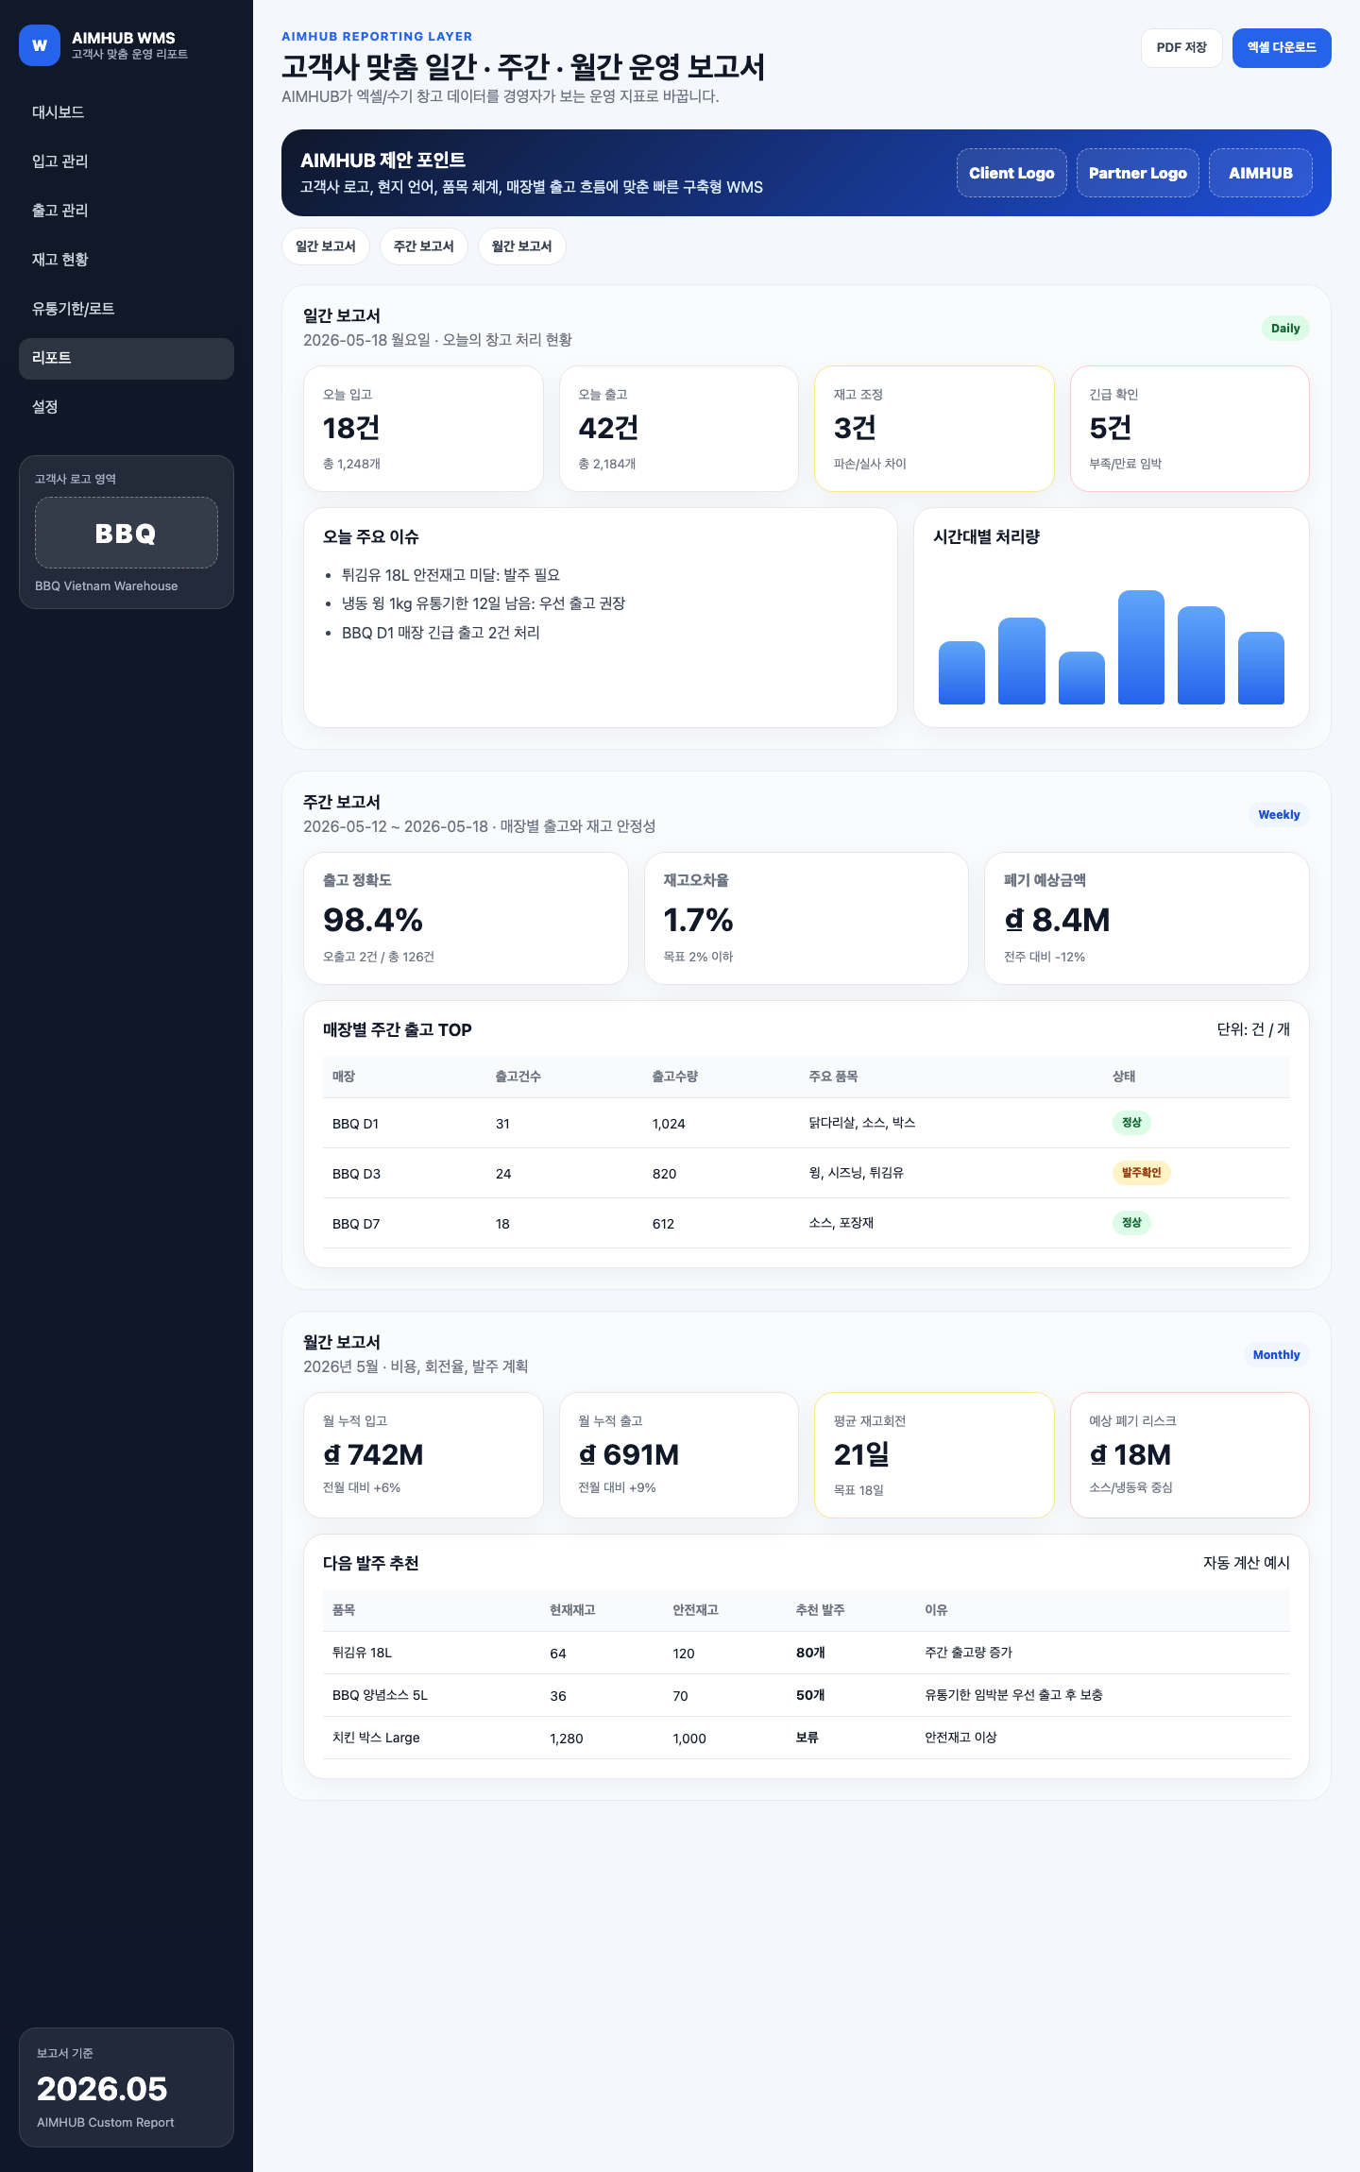Click the PDF 저장 button
The width and height of the screenshot is (1360, 2172).
tap(1181, 48)
